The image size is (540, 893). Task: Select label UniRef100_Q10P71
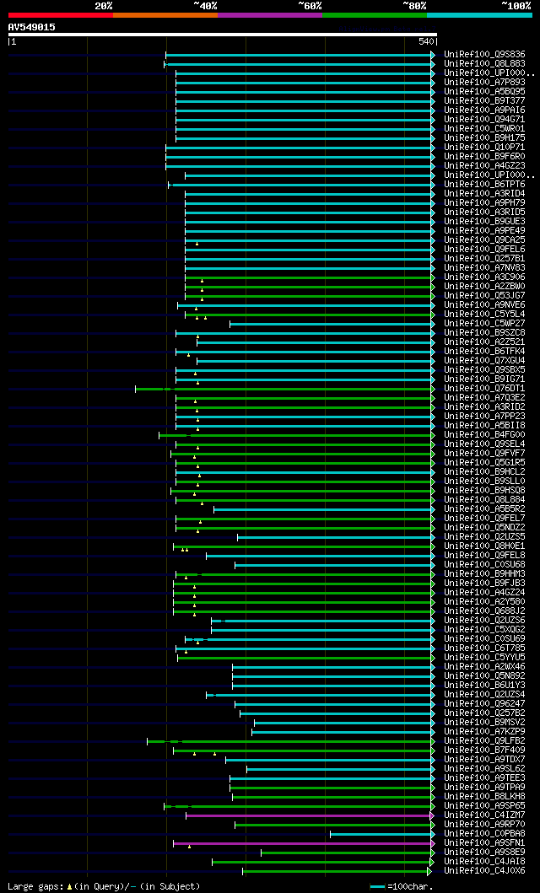pos(485,148)
